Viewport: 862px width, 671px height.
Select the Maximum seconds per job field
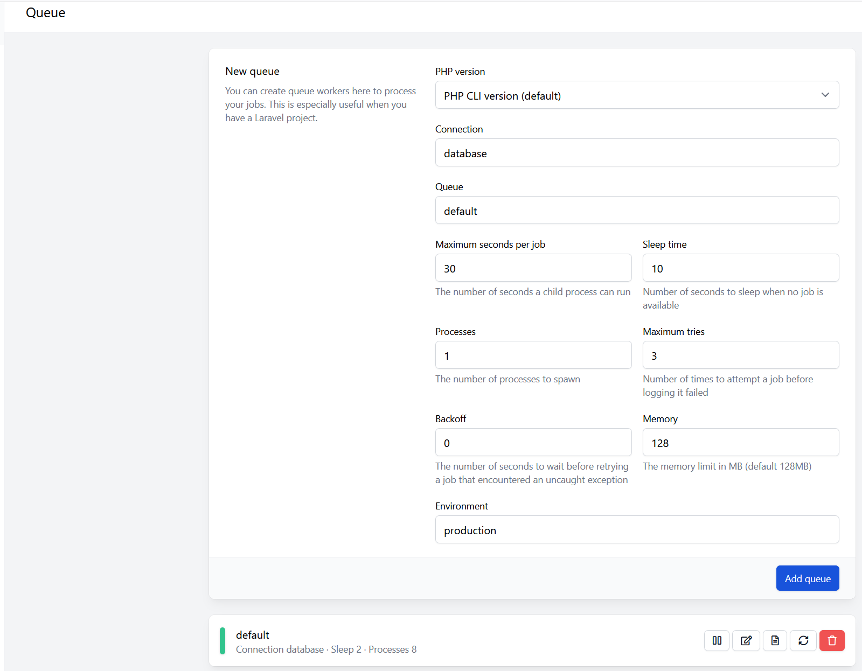click(533, 268)
